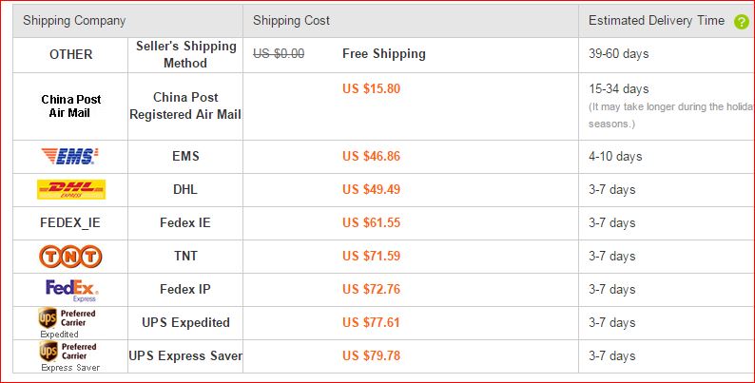Click the Shipping Cost column header
The image size is (755, 383).
coord(291,20)
